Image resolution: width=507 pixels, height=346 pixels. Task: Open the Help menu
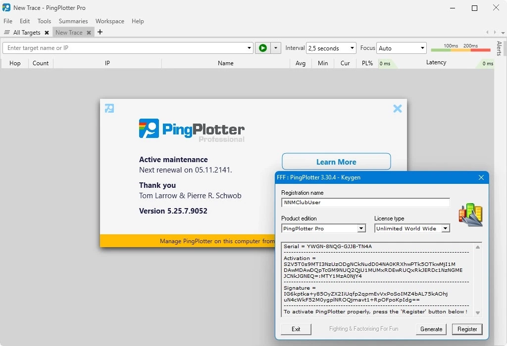pos(138,21)
